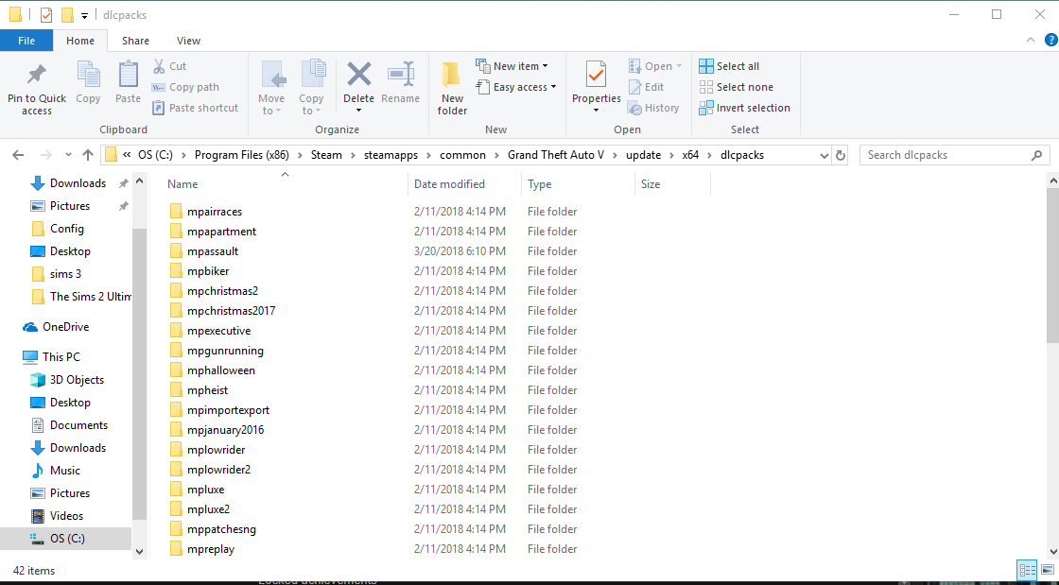
Task: Open the New item dropdown
Action: click(x=512, y=66)
